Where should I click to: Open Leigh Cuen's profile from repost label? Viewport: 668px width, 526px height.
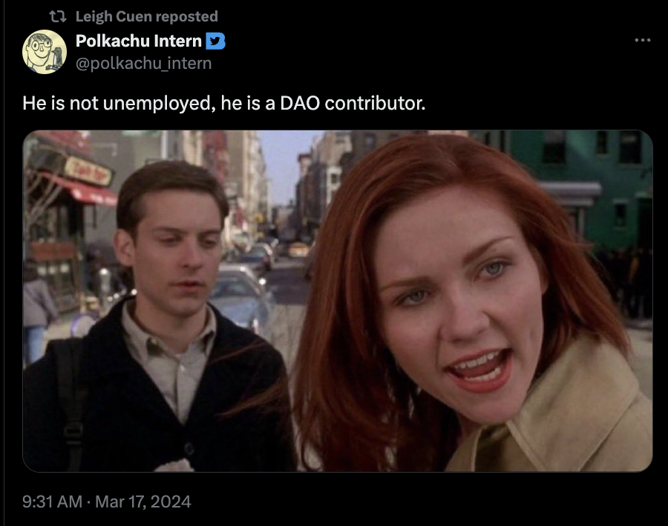(x=114, y=16)
